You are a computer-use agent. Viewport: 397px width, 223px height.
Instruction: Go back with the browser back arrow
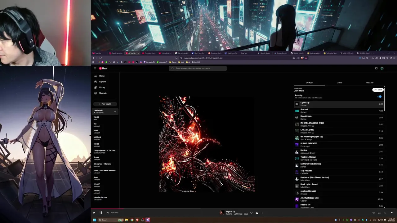(x=93, y=58)
